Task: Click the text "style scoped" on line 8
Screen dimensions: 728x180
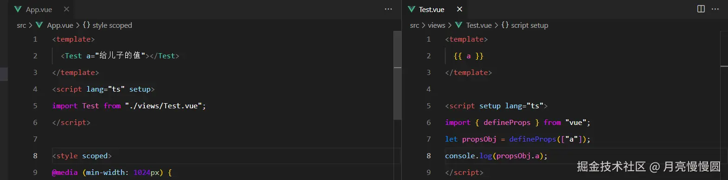Action: 82,156
